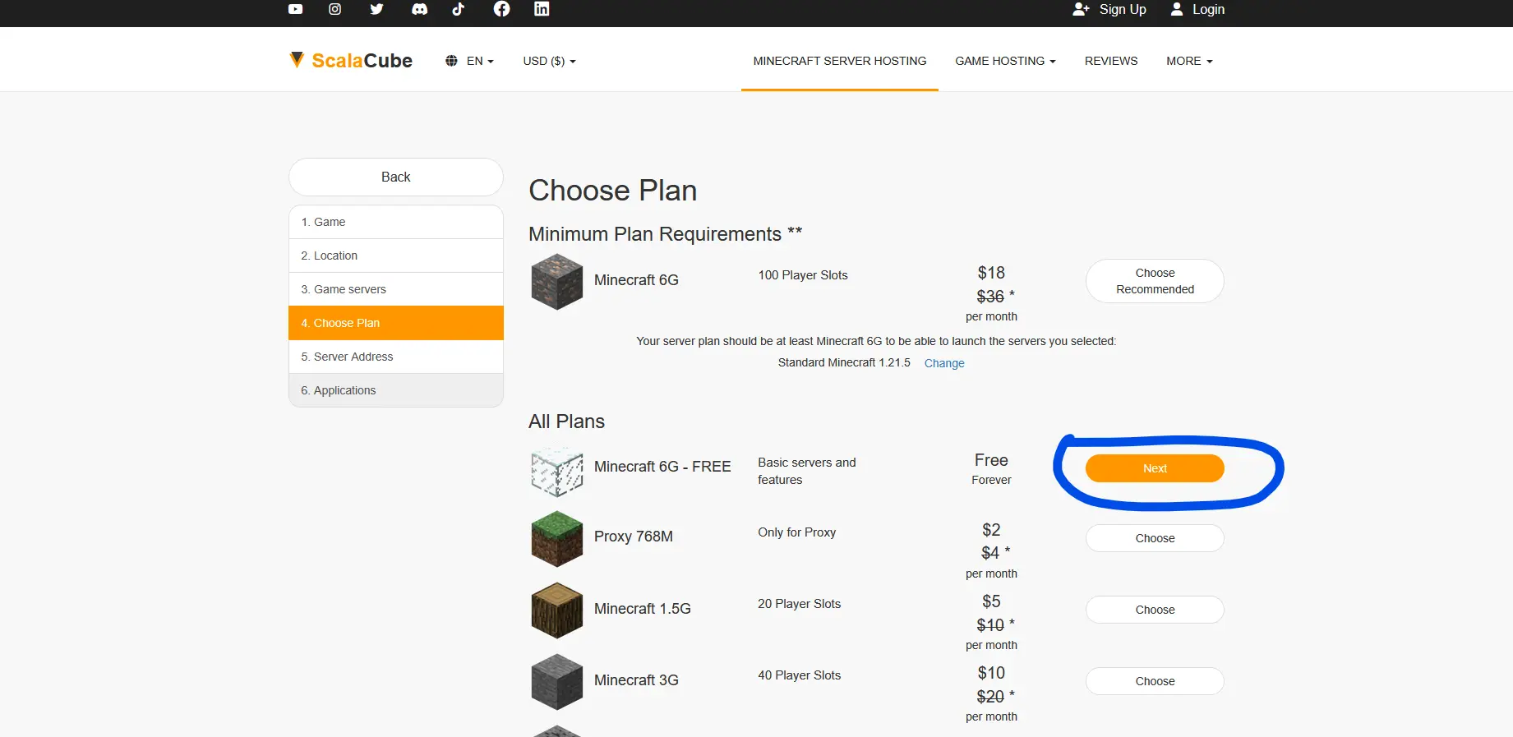The height and width of the screenshot is (737, 1513).
Task: Click the 100 Player Slots text
Action: (803, 275)
